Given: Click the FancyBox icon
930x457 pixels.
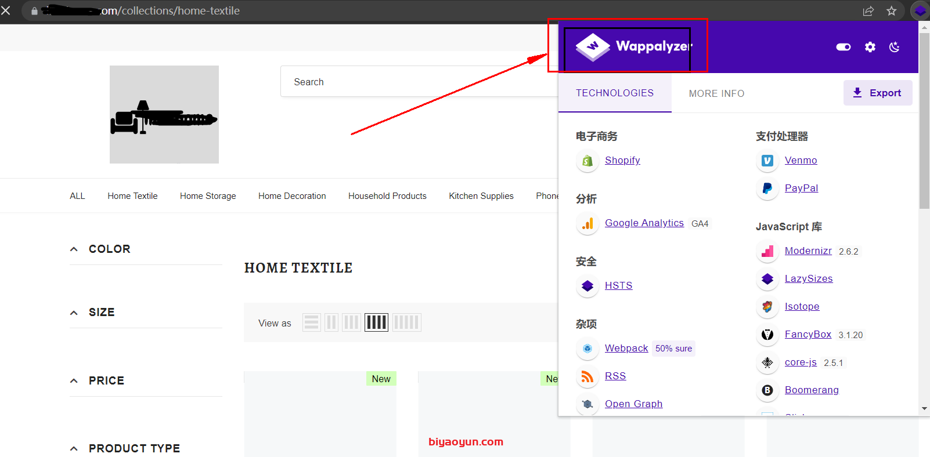Looking at the screenshot, I should pos(767,335).
